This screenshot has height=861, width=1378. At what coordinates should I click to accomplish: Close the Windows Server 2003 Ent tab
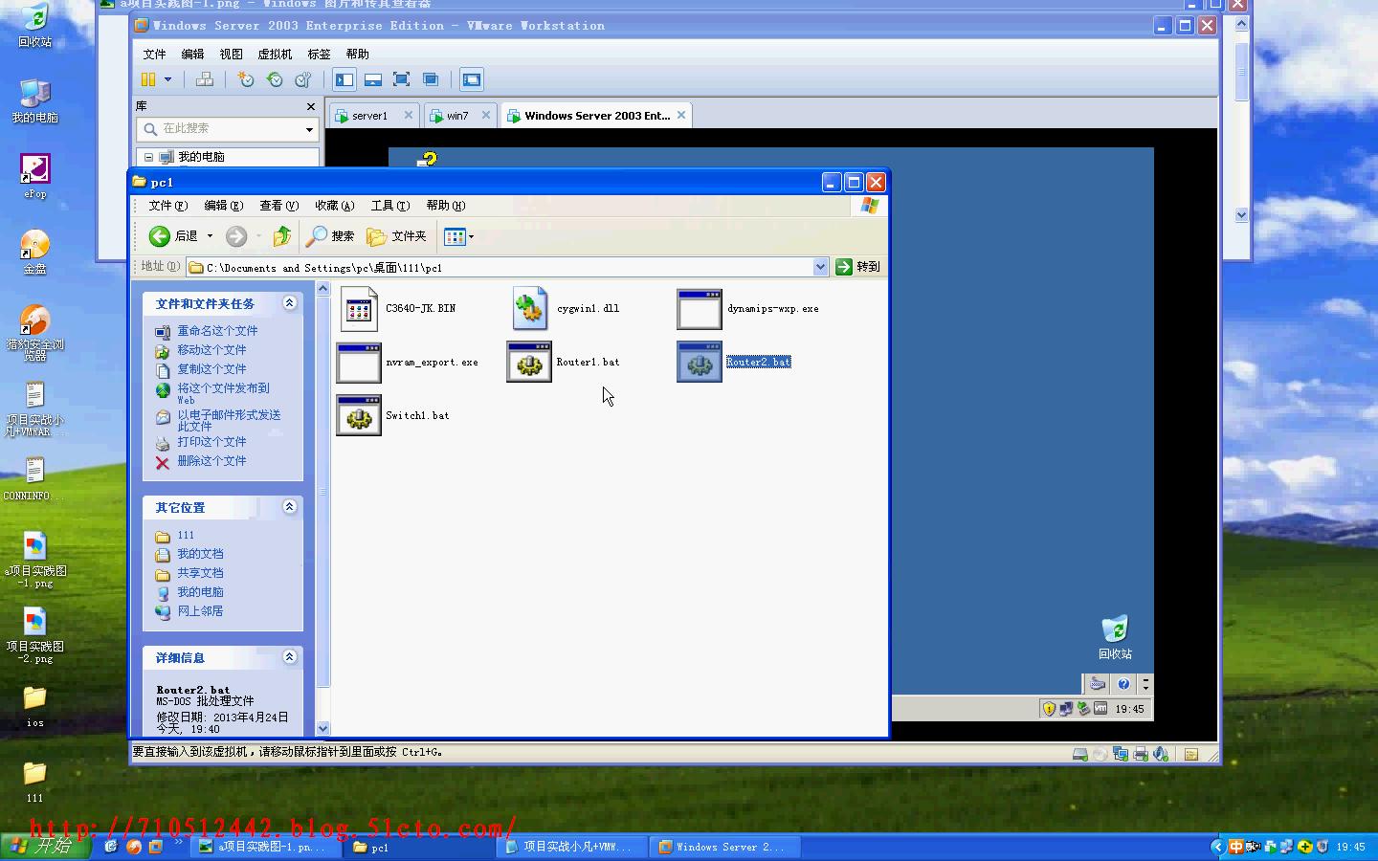[681, 115]
